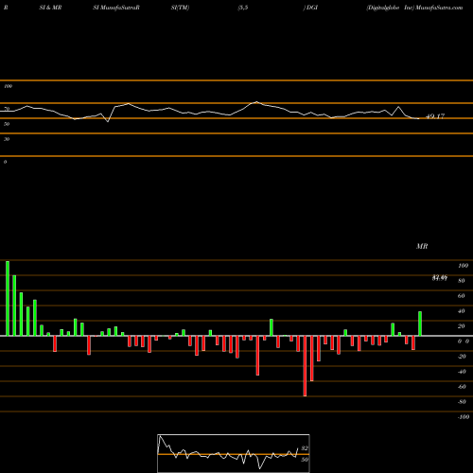This screenshot has height=473, width=473.
Task: Click the RSI axis label 70
Action: coord(7,109)
